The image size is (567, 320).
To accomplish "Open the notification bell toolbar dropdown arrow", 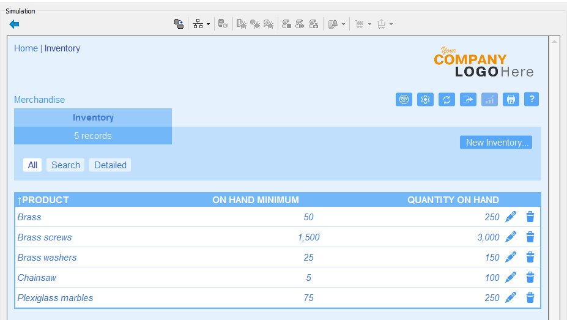I will (343, 24).
